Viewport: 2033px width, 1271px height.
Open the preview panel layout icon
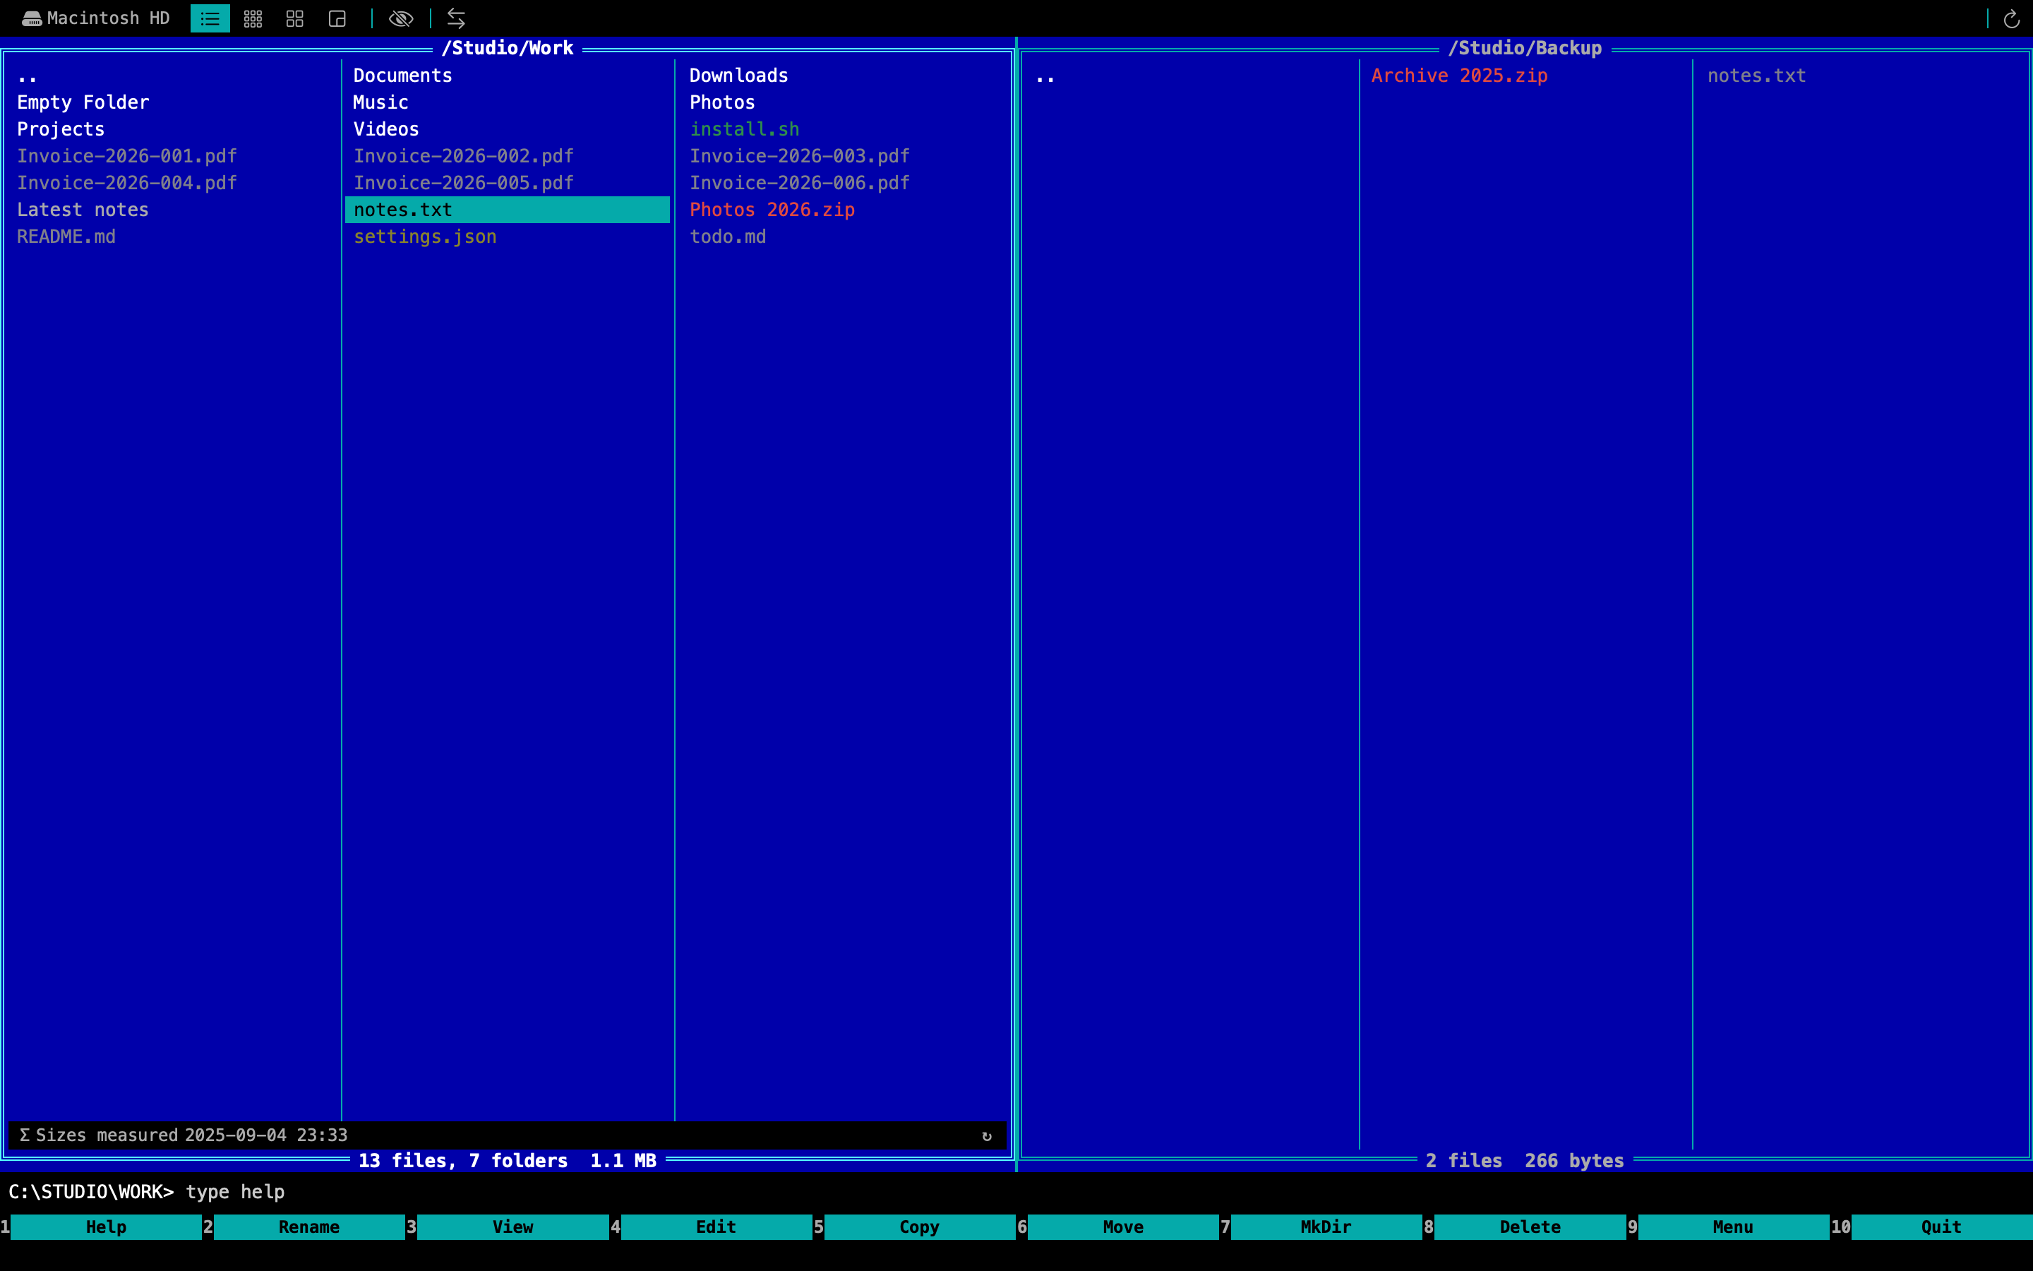pos(337,18)
